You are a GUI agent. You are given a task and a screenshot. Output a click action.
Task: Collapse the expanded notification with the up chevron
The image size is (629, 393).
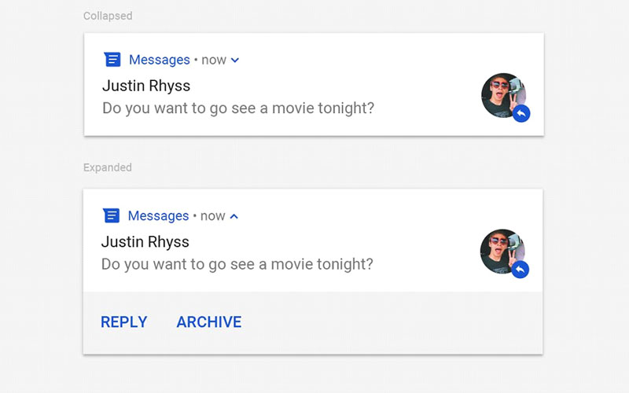pyautogui.click(x=234, y=216)
